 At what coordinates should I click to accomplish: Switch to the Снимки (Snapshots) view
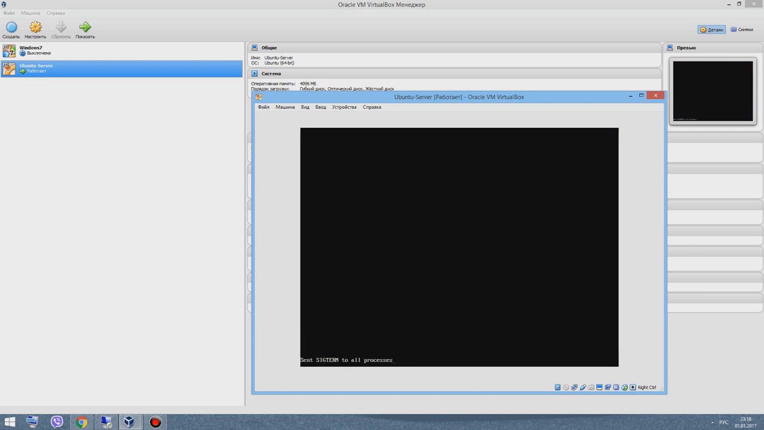[x=742, y=29]
